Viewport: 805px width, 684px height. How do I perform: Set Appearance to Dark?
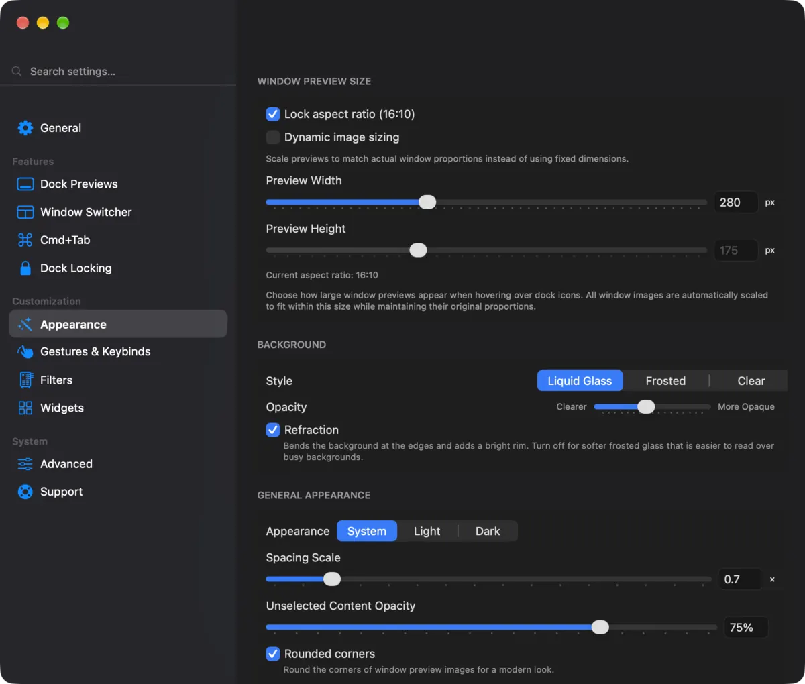(488, 531)
